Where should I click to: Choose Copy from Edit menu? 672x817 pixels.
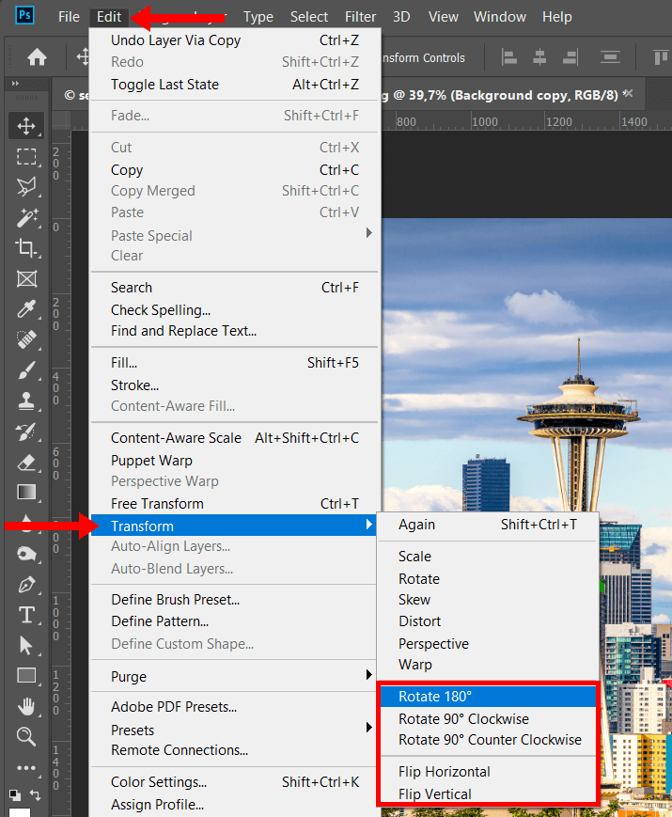pyautogui.click(x=234, y=170)
